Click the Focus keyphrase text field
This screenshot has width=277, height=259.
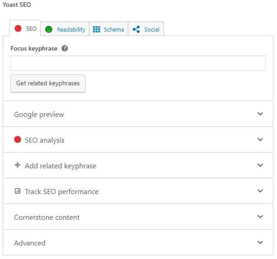138,63
